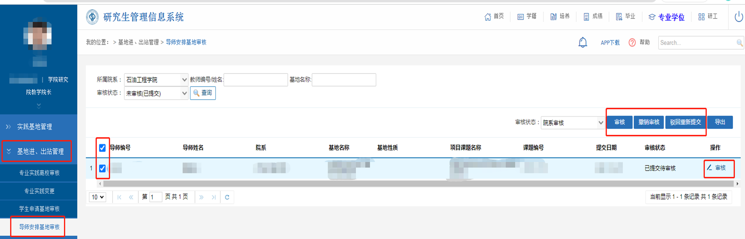The width and height of the screenshot is (745, 239).
Task: Click the search magnifier icon in search box
Action: click(739, 43)
